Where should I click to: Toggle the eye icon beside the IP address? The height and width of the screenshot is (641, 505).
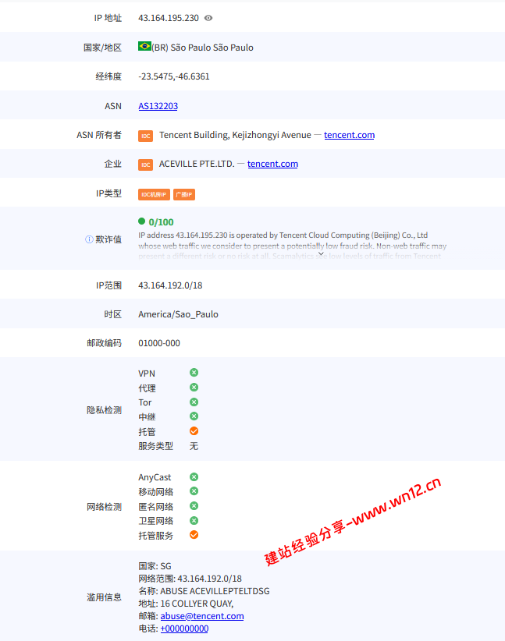point(208,18)
